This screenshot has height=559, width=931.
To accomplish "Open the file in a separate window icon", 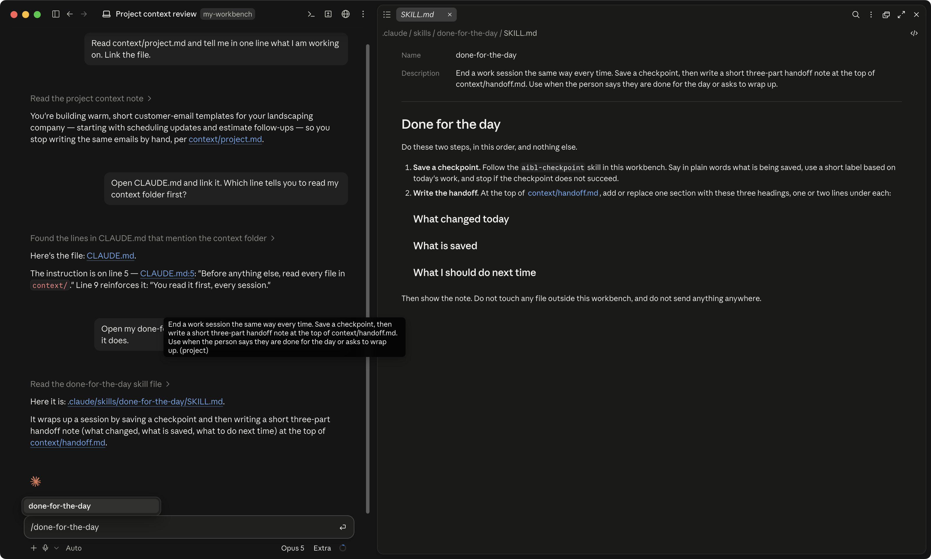I will 886,14.
